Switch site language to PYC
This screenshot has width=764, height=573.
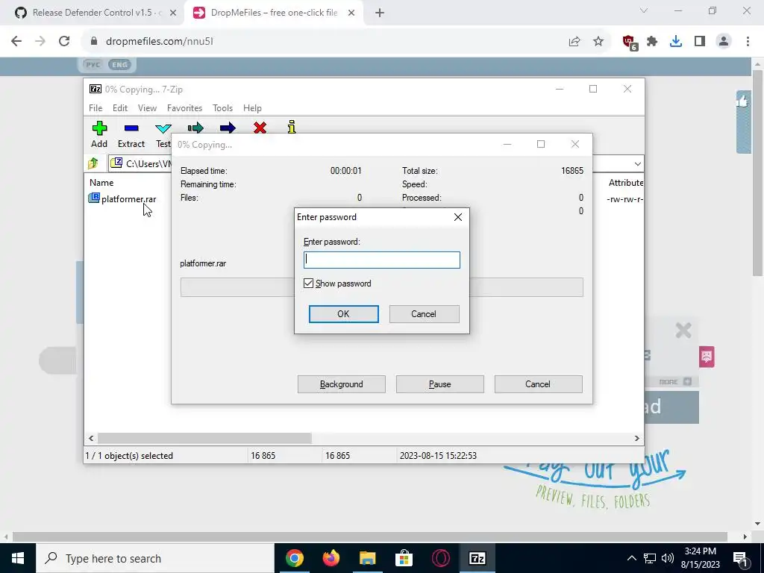[93, 64]
